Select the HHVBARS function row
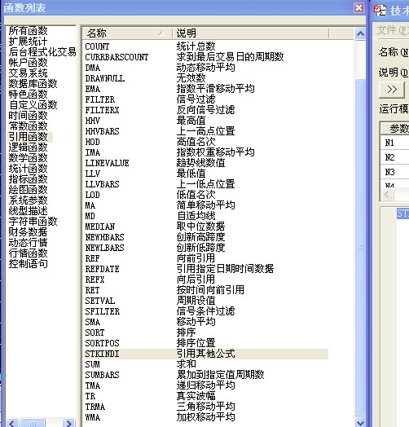This screenshot has height=427, width=409. click(x=205, y=131)
